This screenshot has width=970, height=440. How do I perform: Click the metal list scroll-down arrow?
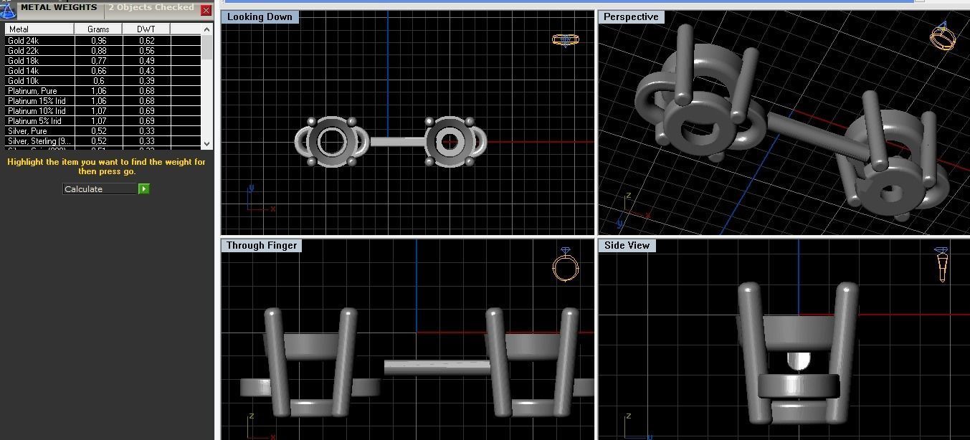[207, 143]
